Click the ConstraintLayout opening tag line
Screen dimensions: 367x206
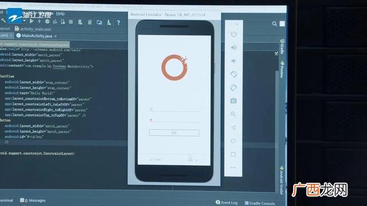[34, 45]
